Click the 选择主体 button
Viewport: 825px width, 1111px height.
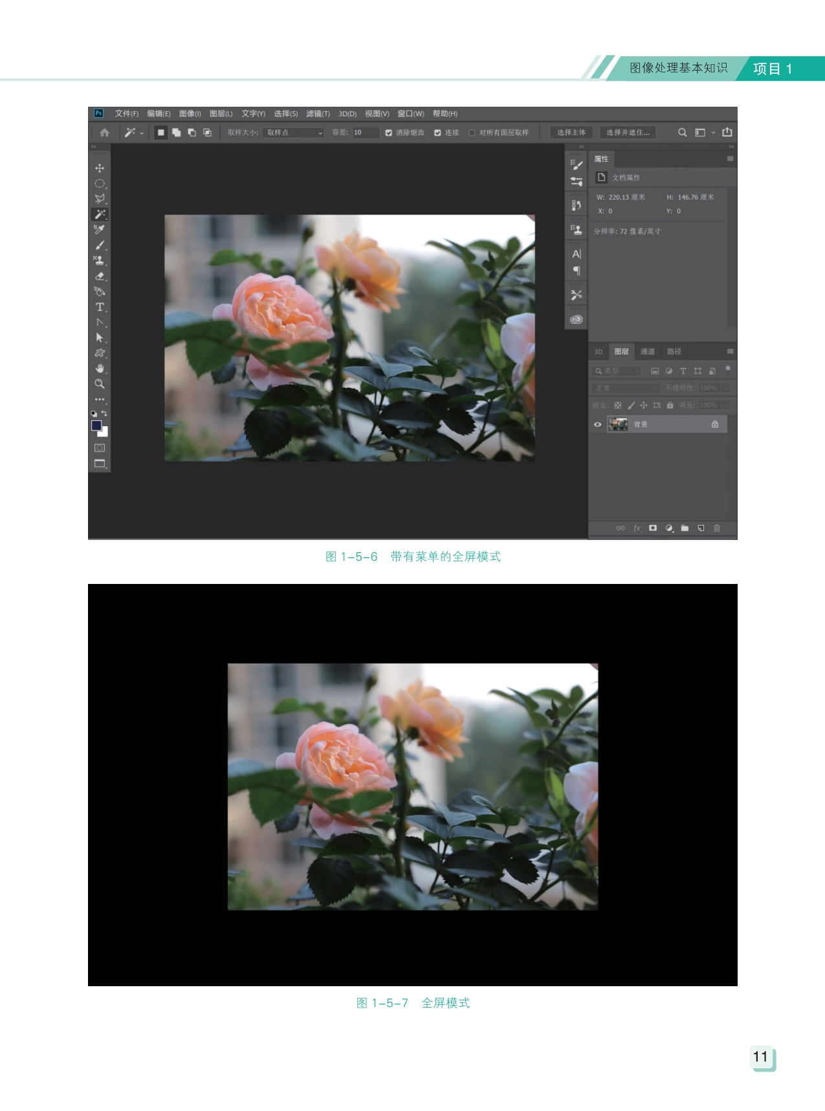[571, 133]
